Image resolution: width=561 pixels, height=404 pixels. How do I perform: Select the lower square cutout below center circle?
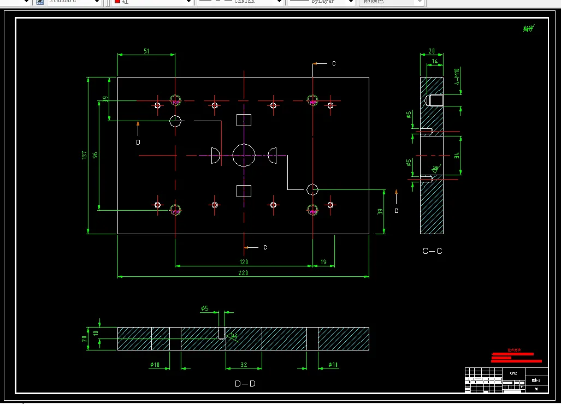pos(244,191)
